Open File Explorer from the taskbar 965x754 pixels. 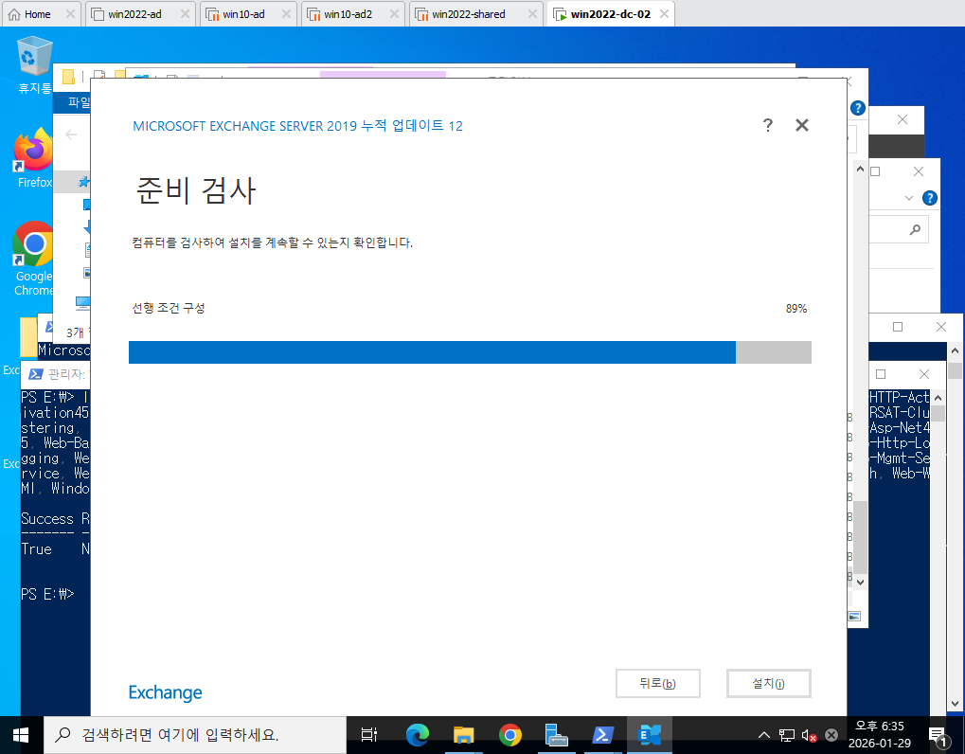point(463,735)
